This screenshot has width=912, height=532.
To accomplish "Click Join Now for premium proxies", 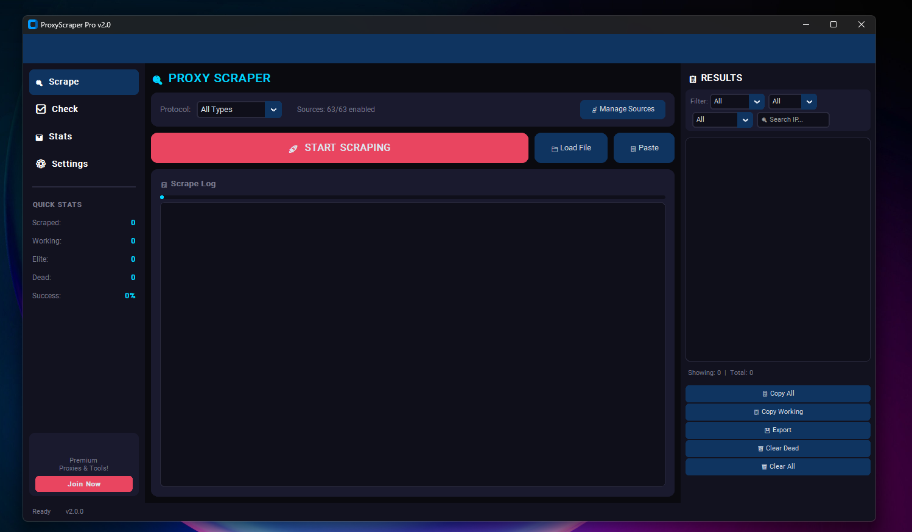I will click(83, 483).
